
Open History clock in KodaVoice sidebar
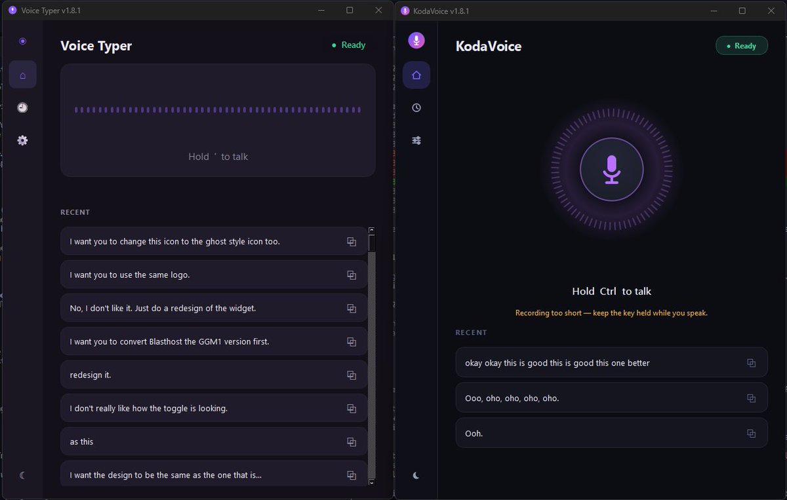coord(416,108)
